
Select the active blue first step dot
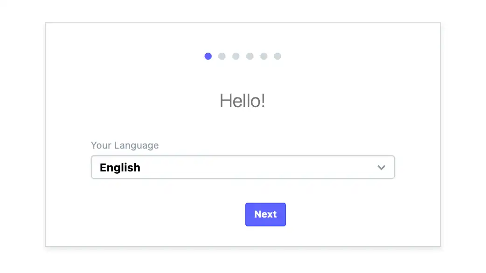pos(208,56)
